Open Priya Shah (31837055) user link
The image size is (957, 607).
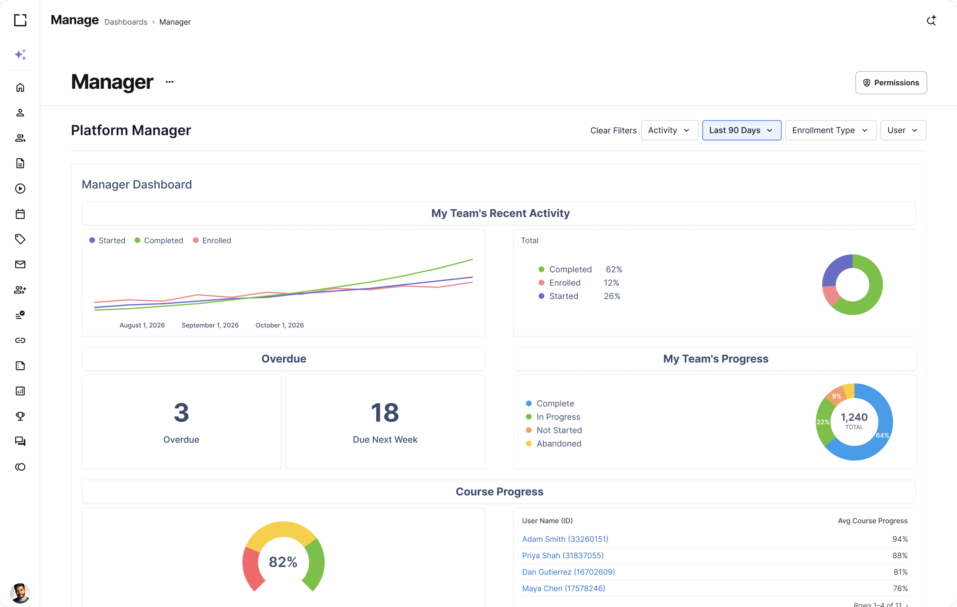[x=563, y=556]
